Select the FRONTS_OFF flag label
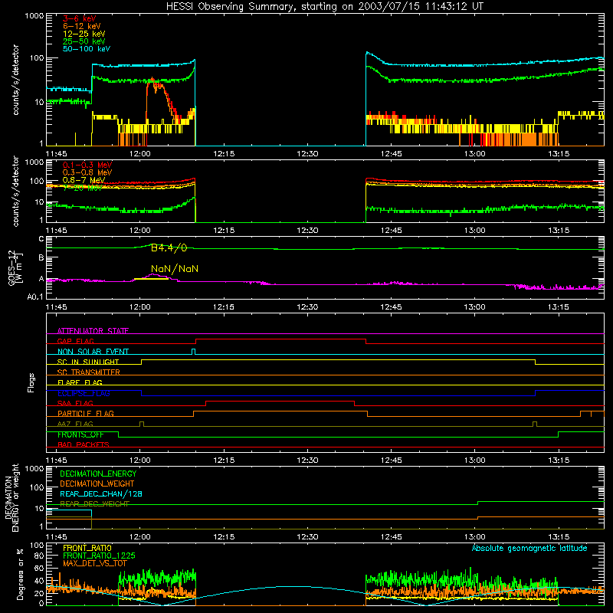 80,434
